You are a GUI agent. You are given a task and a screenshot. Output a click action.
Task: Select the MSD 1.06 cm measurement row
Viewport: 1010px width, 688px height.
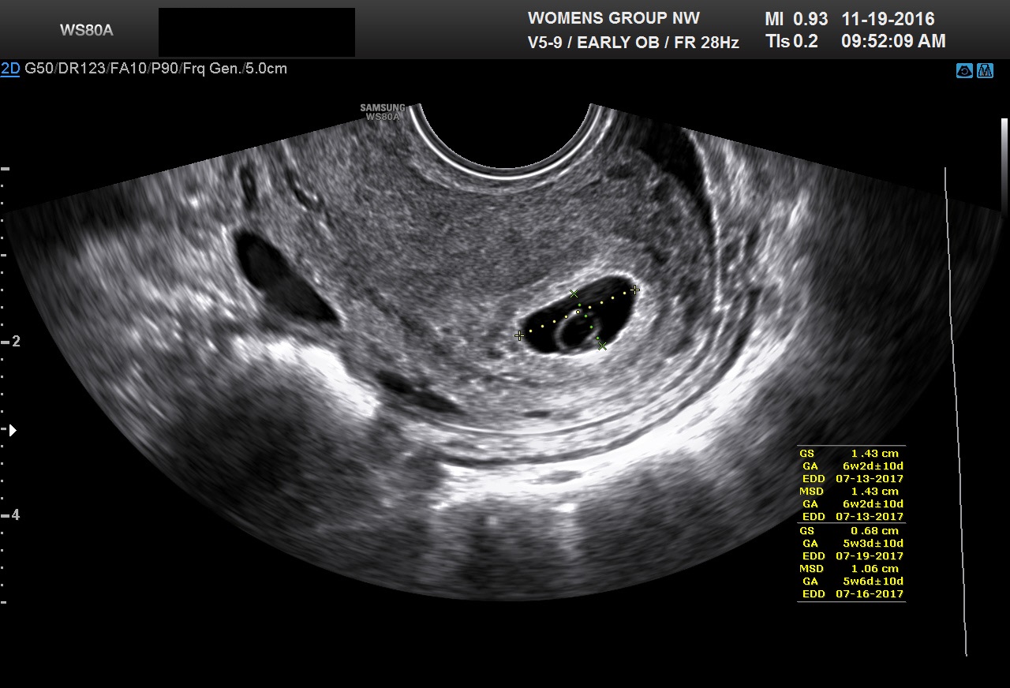851,569
